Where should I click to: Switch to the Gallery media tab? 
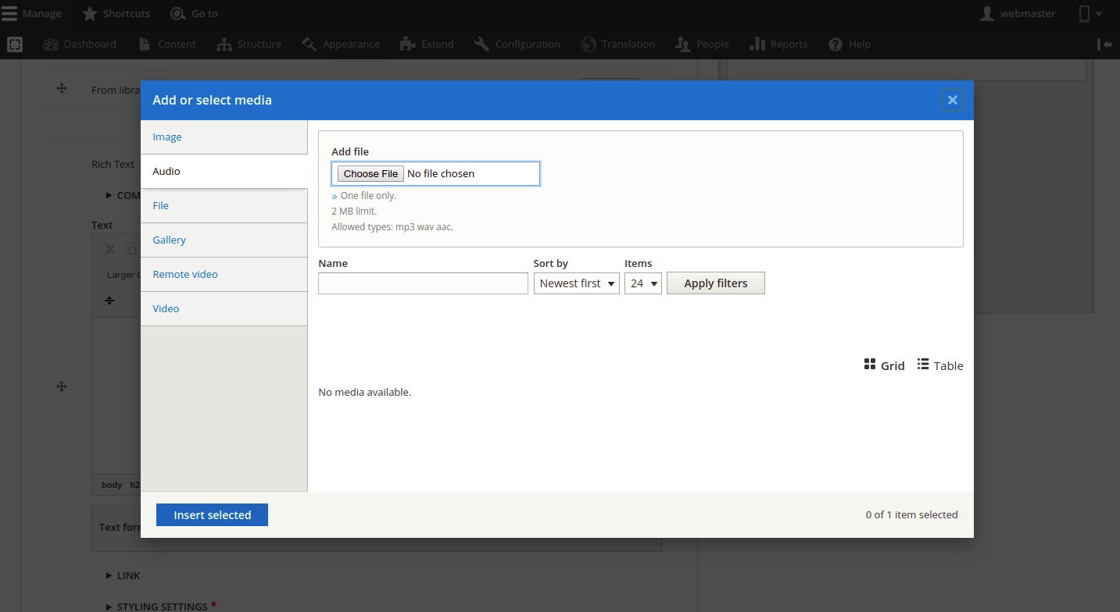click(x=224, y=240)
